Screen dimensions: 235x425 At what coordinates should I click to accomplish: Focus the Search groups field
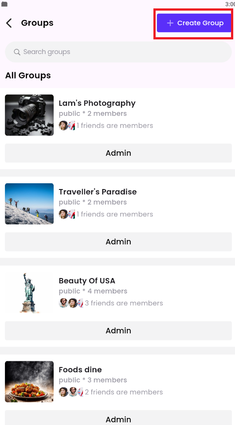pos(118,52)
